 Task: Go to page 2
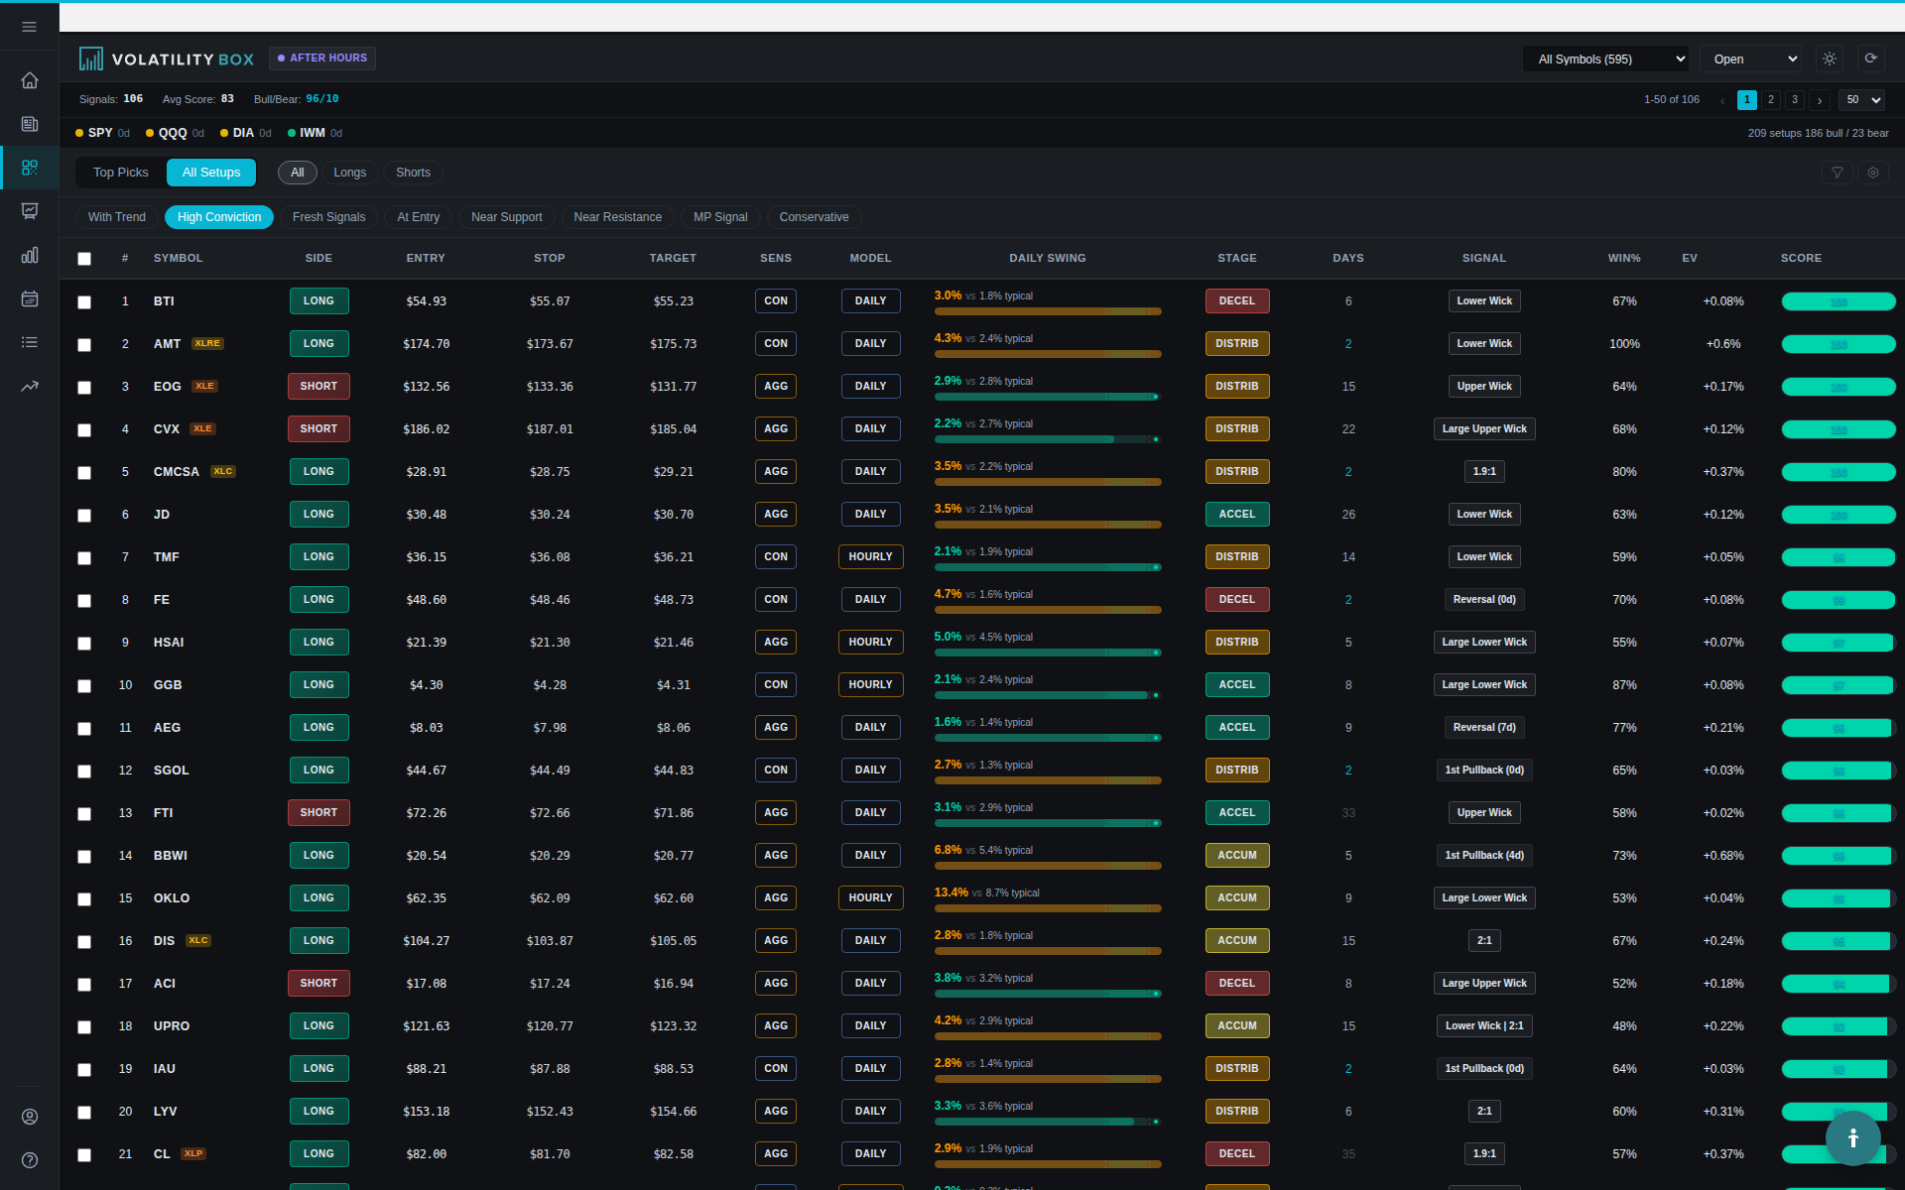(1771, 100)
